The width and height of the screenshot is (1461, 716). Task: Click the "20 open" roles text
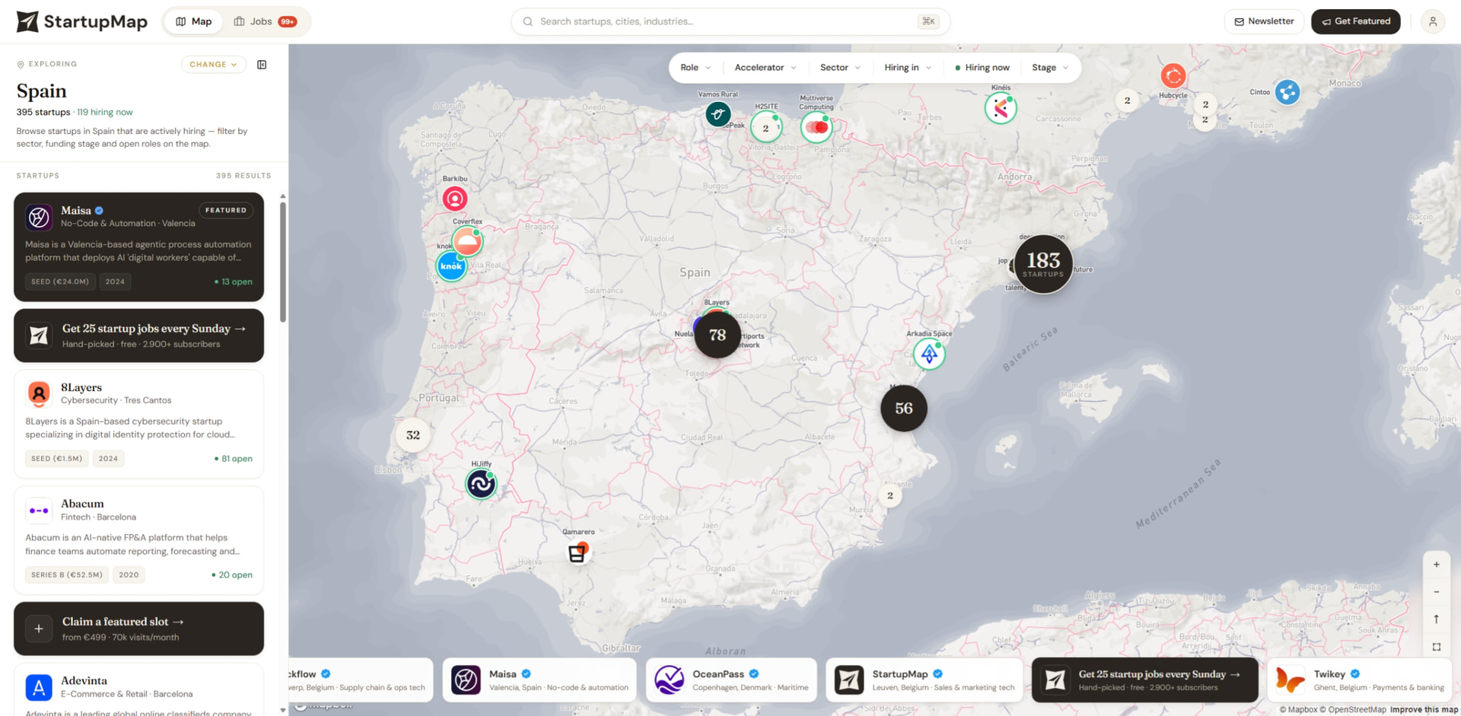[x=235, y=575]
